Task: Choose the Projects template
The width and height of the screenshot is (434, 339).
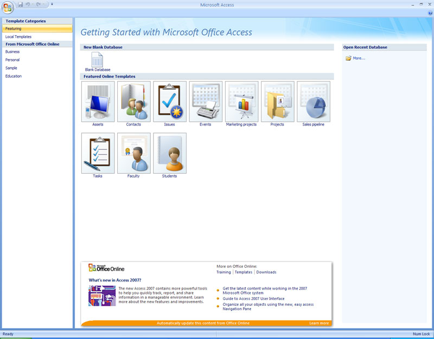Action: [277, 104]
